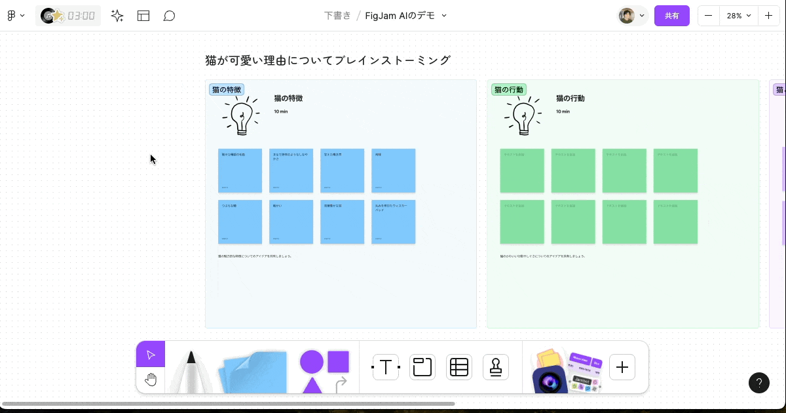Click the 共有 share button
786x413 pixels.
[x=672, y=15]
